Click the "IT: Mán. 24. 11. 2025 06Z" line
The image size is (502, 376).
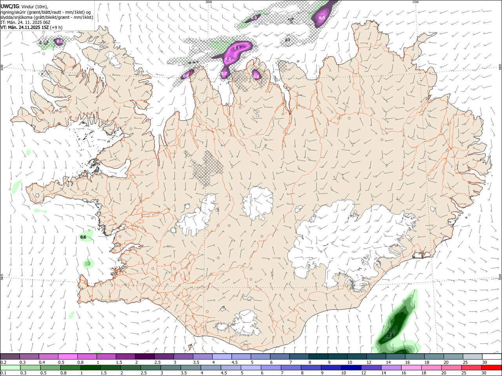pos(25,22)
